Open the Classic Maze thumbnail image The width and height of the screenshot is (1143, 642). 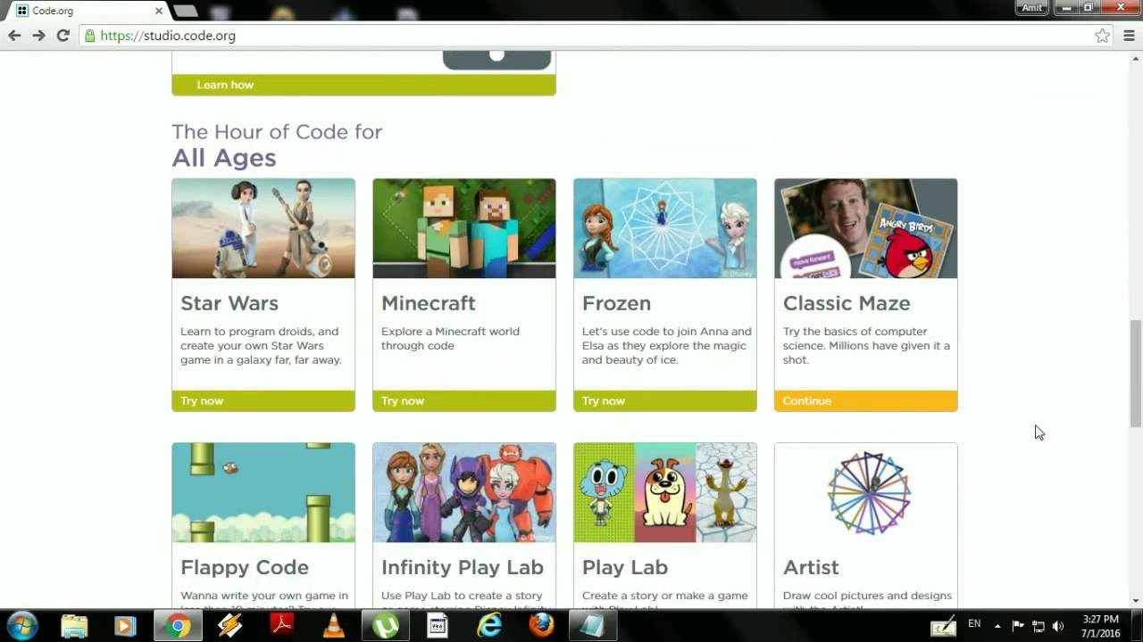coord(866,228)
